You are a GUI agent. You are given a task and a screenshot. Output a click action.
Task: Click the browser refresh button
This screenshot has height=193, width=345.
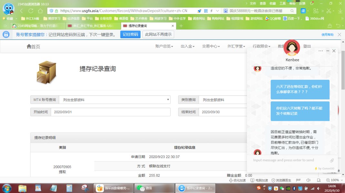[x=31, y=11]
